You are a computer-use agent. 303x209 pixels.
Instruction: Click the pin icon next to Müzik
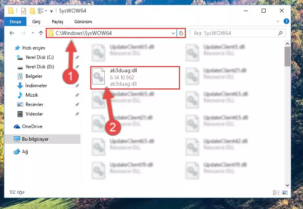pyautogui.click(x=77, y=95)
